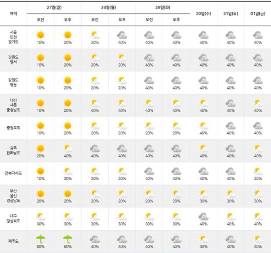Click the sunny icon for 서울 27일 오후
The width and height of the screenshot is (271, 253).
[x=67, y=35]
